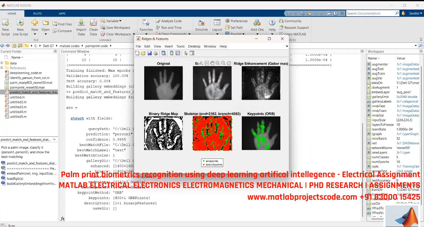This screenshot has width=424, height=227.
Task: Select the Zoom In tool in figure toolbar
Action: pyautogui.click(x=218, y=63)
